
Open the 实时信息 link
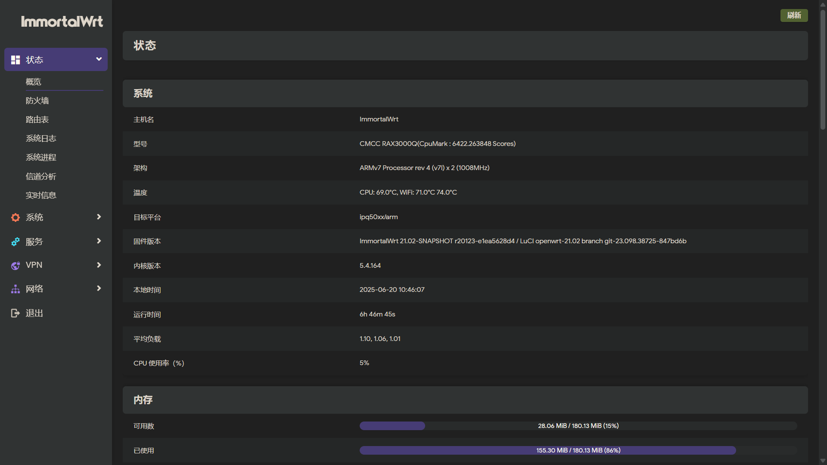click(41, 195)
